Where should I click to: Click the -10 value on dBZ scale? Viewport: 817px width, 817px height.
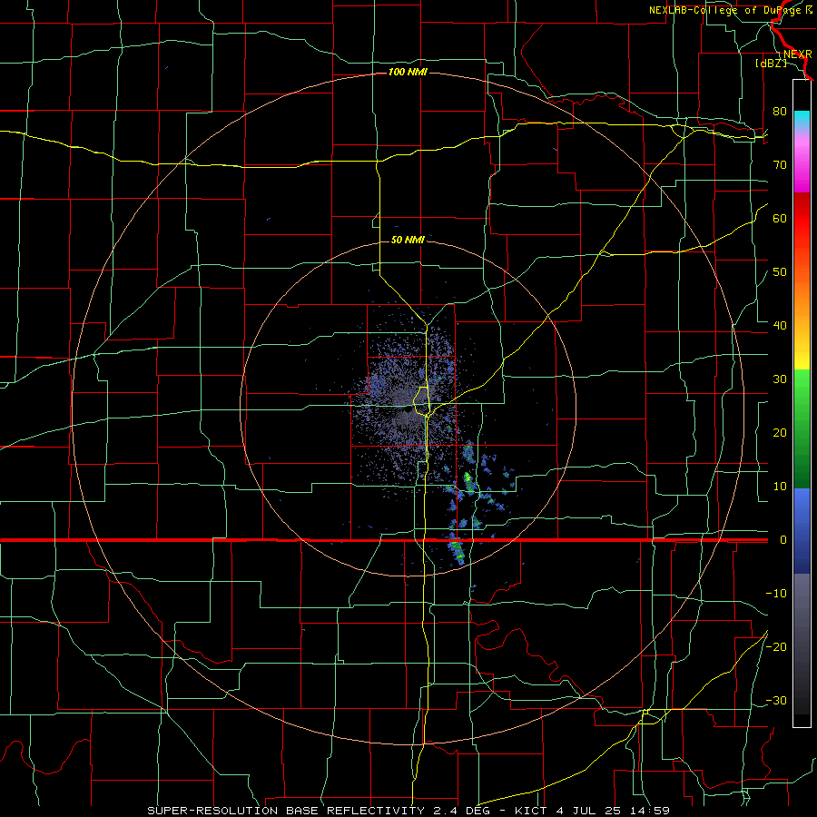[776, 594]
